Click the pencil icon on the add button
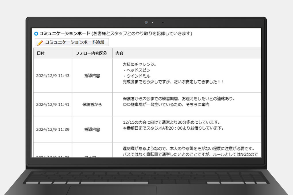 point(40,42)
